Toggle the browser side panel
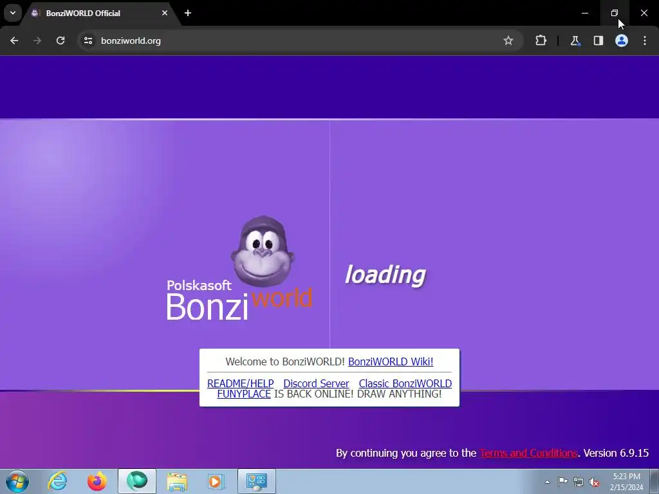 coord(598,41)
